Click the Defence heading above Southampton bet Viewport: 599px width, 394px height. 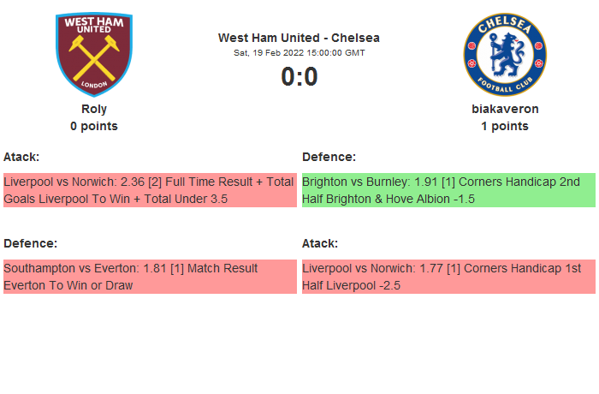pos(30,243)
